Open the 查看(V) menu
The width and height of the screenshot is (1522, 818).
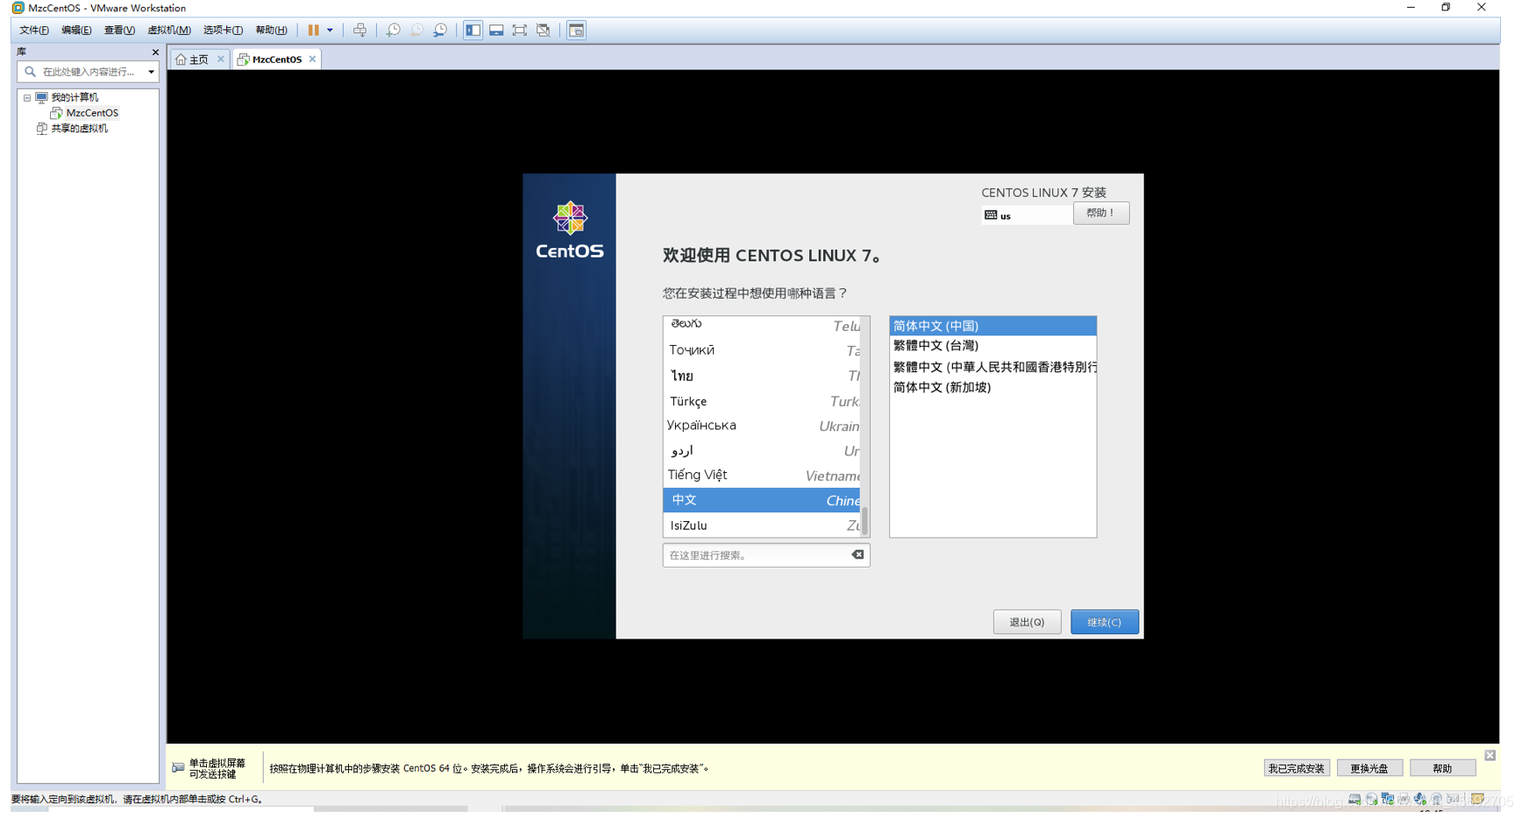point(119,30)
